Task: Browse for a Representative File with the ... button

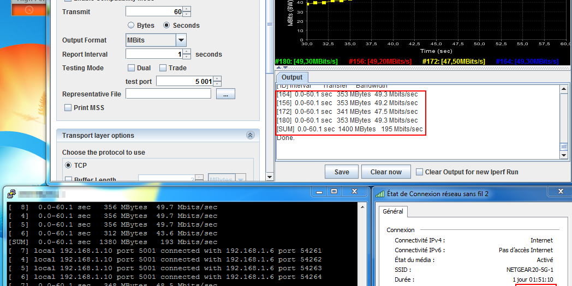Action: 225,94
